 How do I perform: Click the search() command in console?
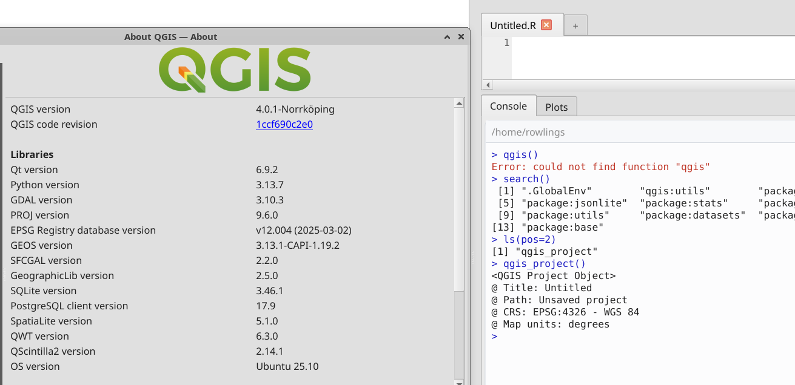(x=526, y=179)
